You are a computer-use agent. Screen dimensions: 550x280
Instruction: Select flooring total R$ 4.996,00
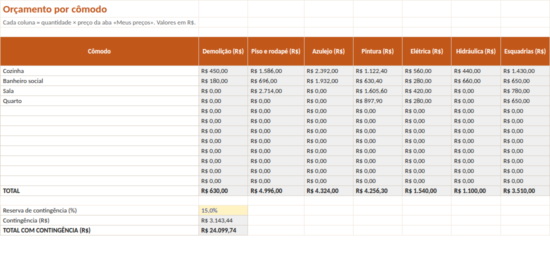(x=275, y=191)
